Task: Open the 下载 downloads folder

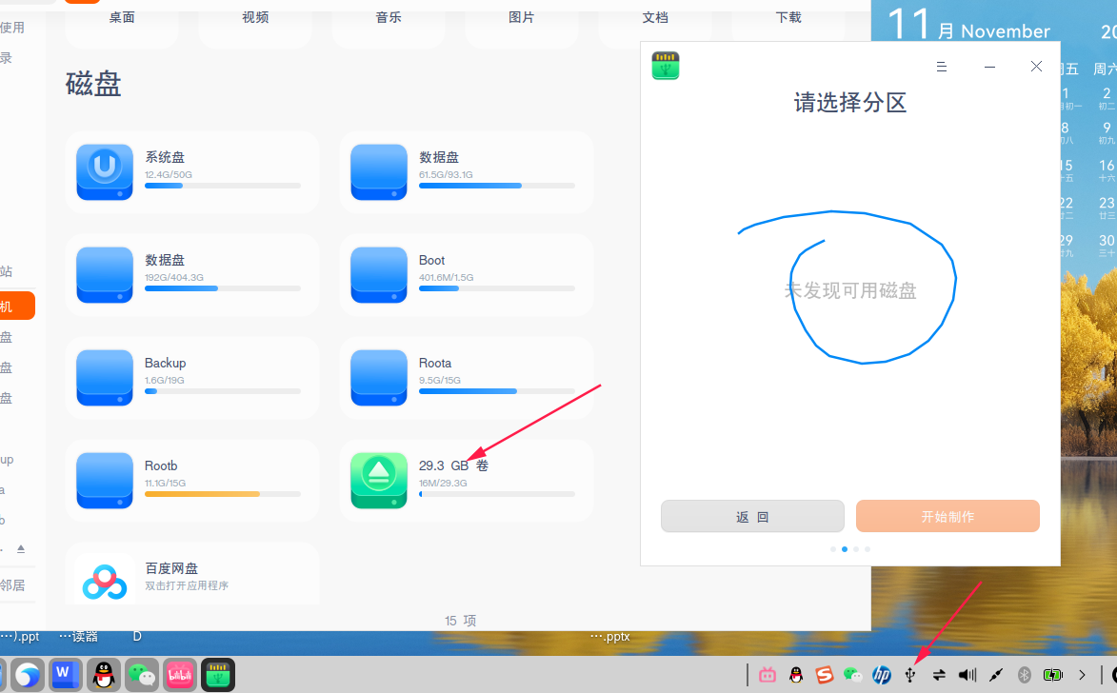Action: click(788, 18)
